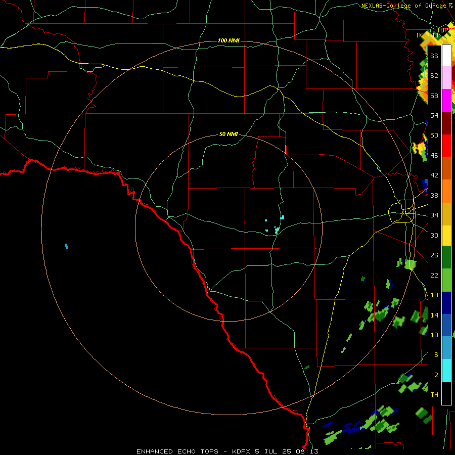Click the '08:13' timestamp in the footer
This screenshot has height=455, width=455.
307,451
